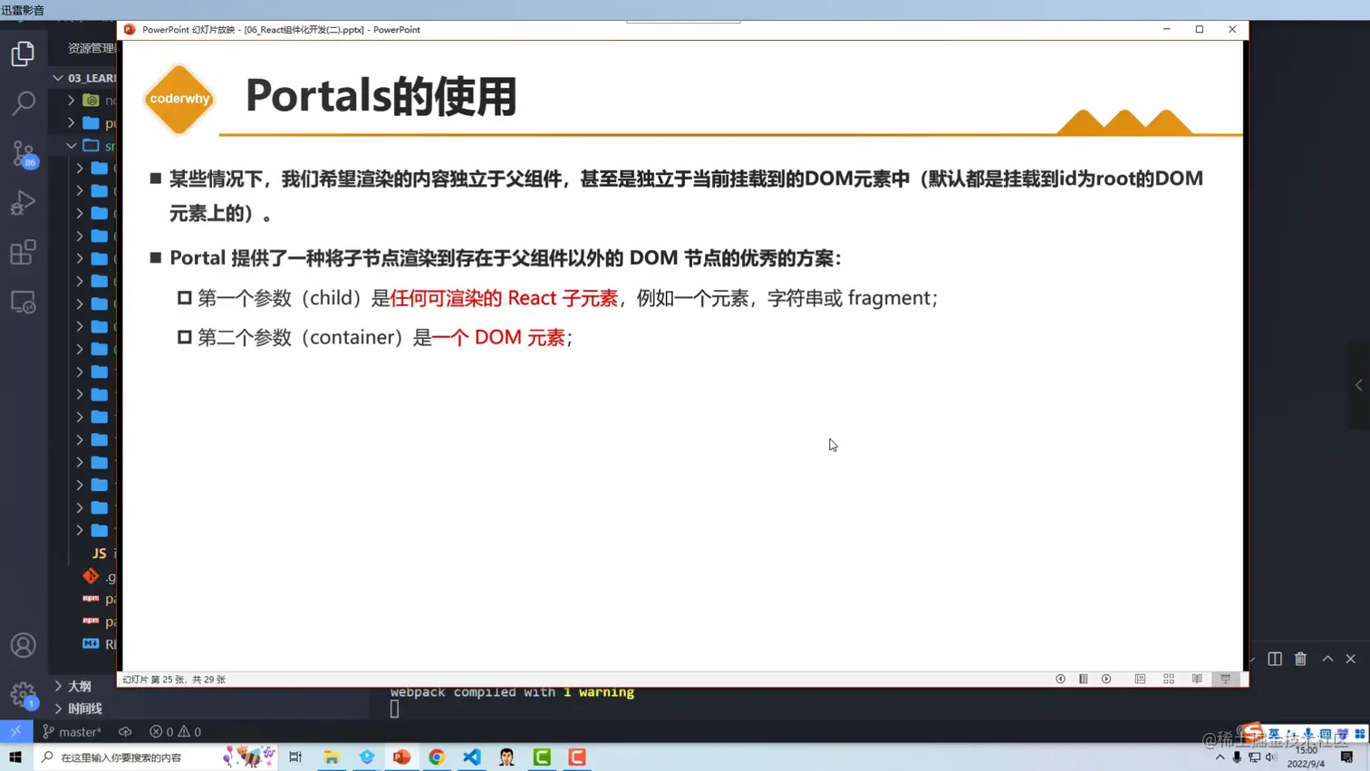This screenshot has width=1370, height=771.
Task: Switch branch via master* in status bar
Action: click(72, 731)
